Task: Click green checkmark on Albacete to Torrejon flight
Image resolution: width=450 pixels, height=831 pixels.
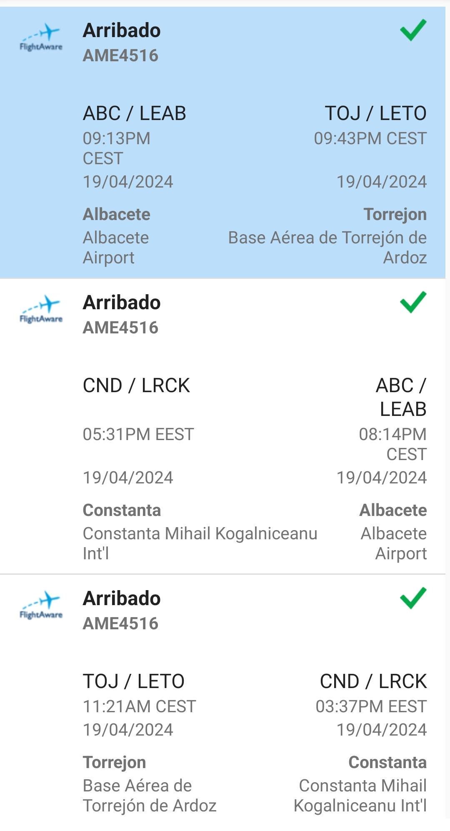Action: 413,30
